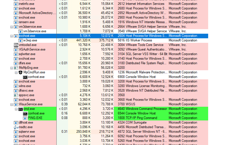Screen dimensions: 235x145
Task: Click '6908 Console Window Host' description
Action: pyautogui.click(x=137, y=77)
